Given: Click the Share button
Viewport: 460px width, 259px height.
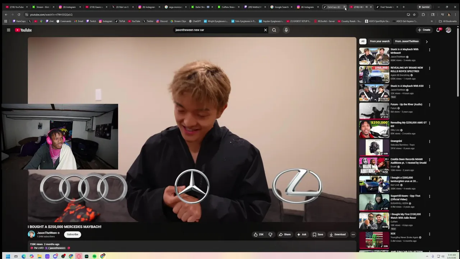Looking at the screenshot, I should tap(285, 235).
